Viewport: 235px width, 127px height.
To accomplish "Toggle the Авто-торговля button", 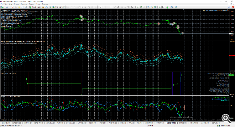I will pos(59,7).
